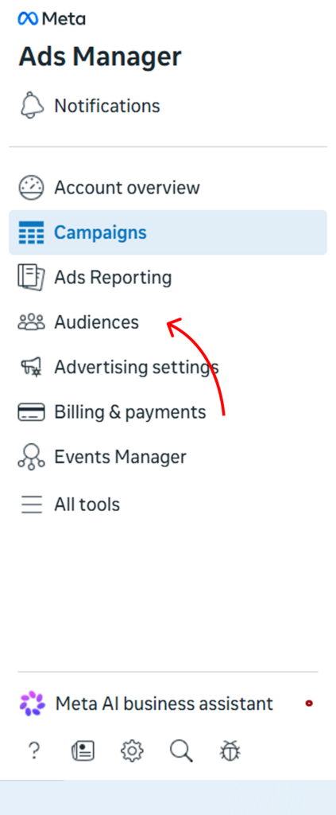Open the Advertising settings megaphone icon
Viewport: 336px width, 815px height.
pyautogui.click(x=31, y=368)
